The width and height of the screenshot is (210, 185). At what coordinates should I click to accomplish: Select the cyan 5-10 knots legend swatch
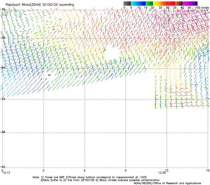(x=135, y=3)
